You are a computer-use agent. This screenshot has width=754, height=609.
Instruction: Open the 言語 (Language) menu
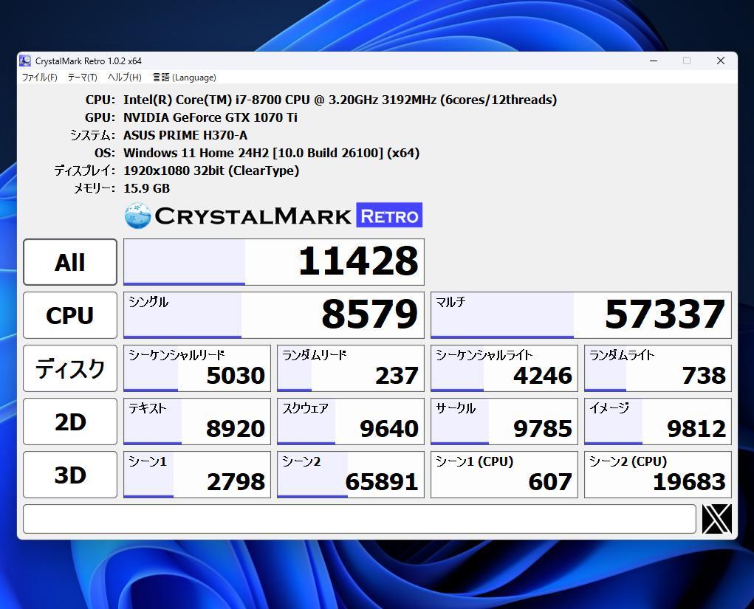click(184, 78)
